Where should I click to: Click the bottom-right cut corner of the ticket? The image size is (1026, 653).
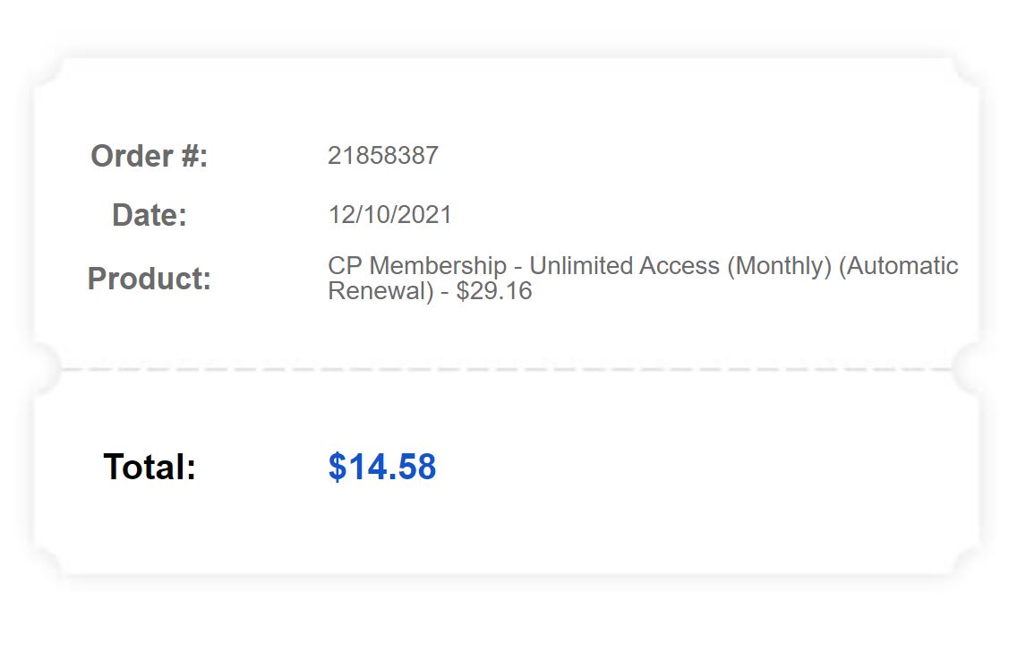pyautogui.click(x=966, y=561)
